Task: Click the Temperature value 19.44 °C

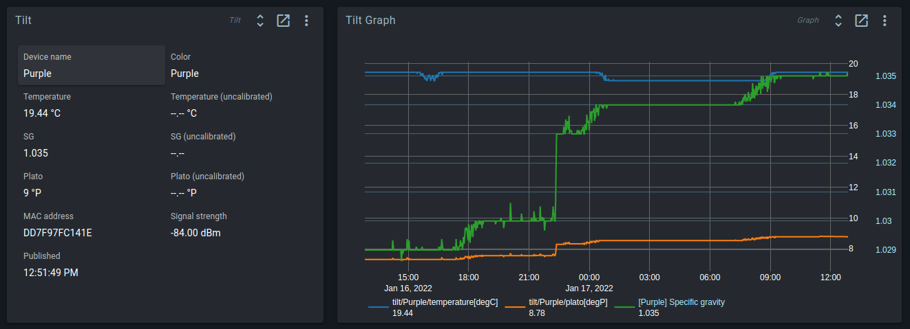Action: pos(42,113)
